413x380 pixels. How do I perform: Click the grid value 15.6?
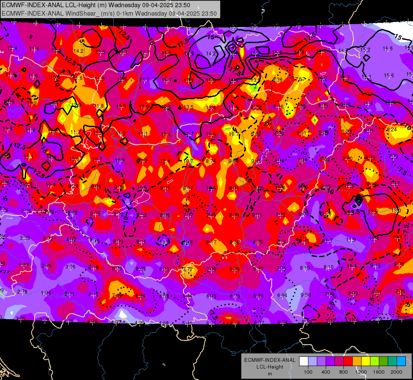point(389,76)
